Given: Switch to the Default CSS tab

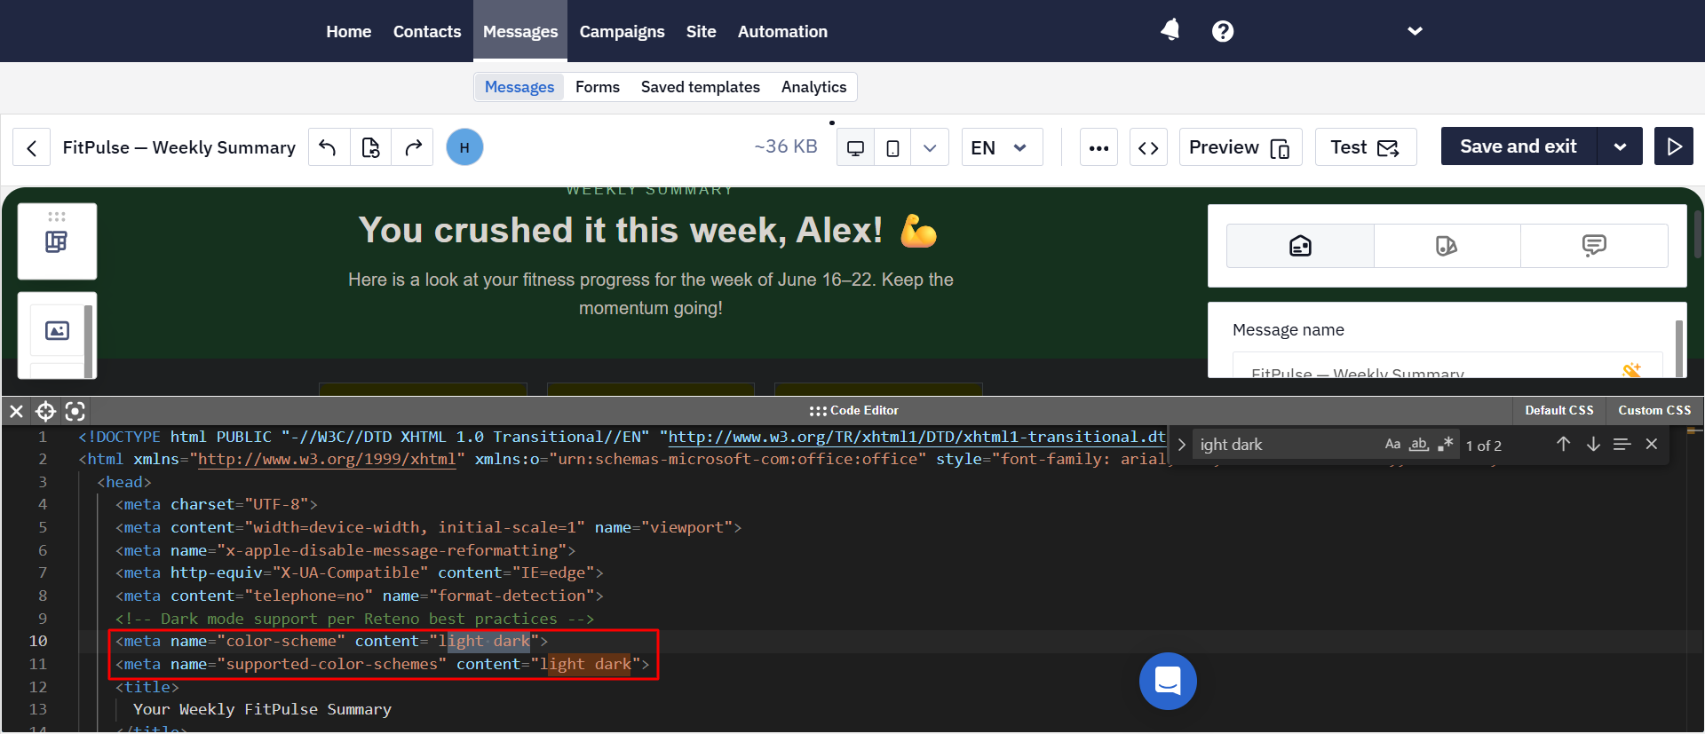Looking at the screenshot, I should (x=1558, y=410).
